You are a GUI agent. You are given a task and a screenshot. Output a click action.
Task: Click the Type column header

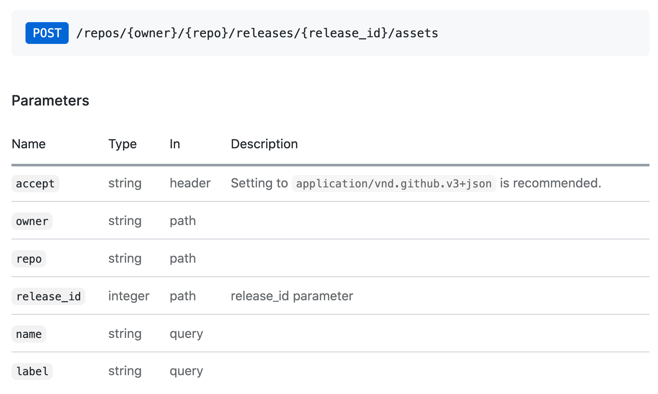[x=123, y=144]
